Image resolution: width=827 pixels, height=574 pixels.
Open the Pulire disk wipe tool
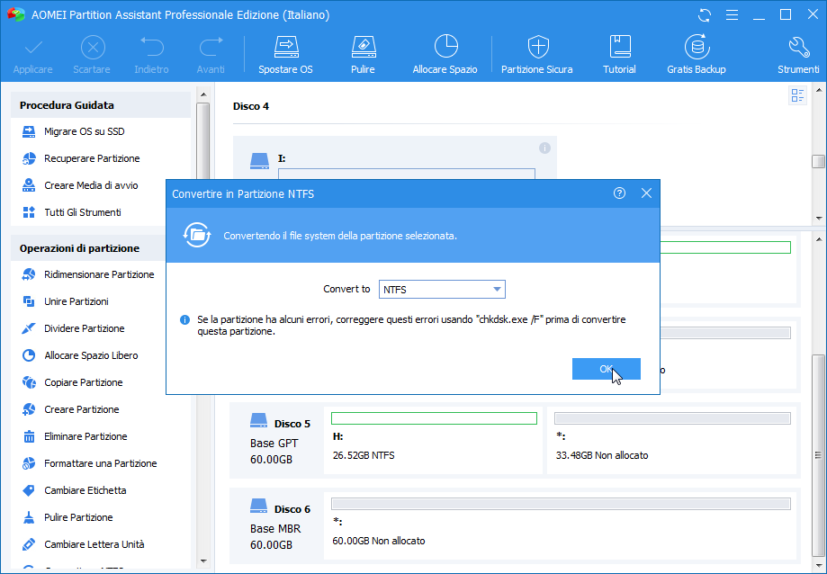coord(363,54)
